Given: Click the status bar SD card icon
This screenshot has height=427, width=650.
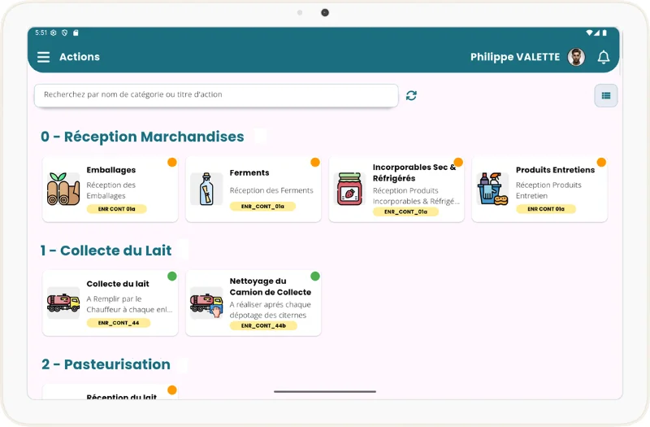Looking at the screenshot, I should point(76,33).
